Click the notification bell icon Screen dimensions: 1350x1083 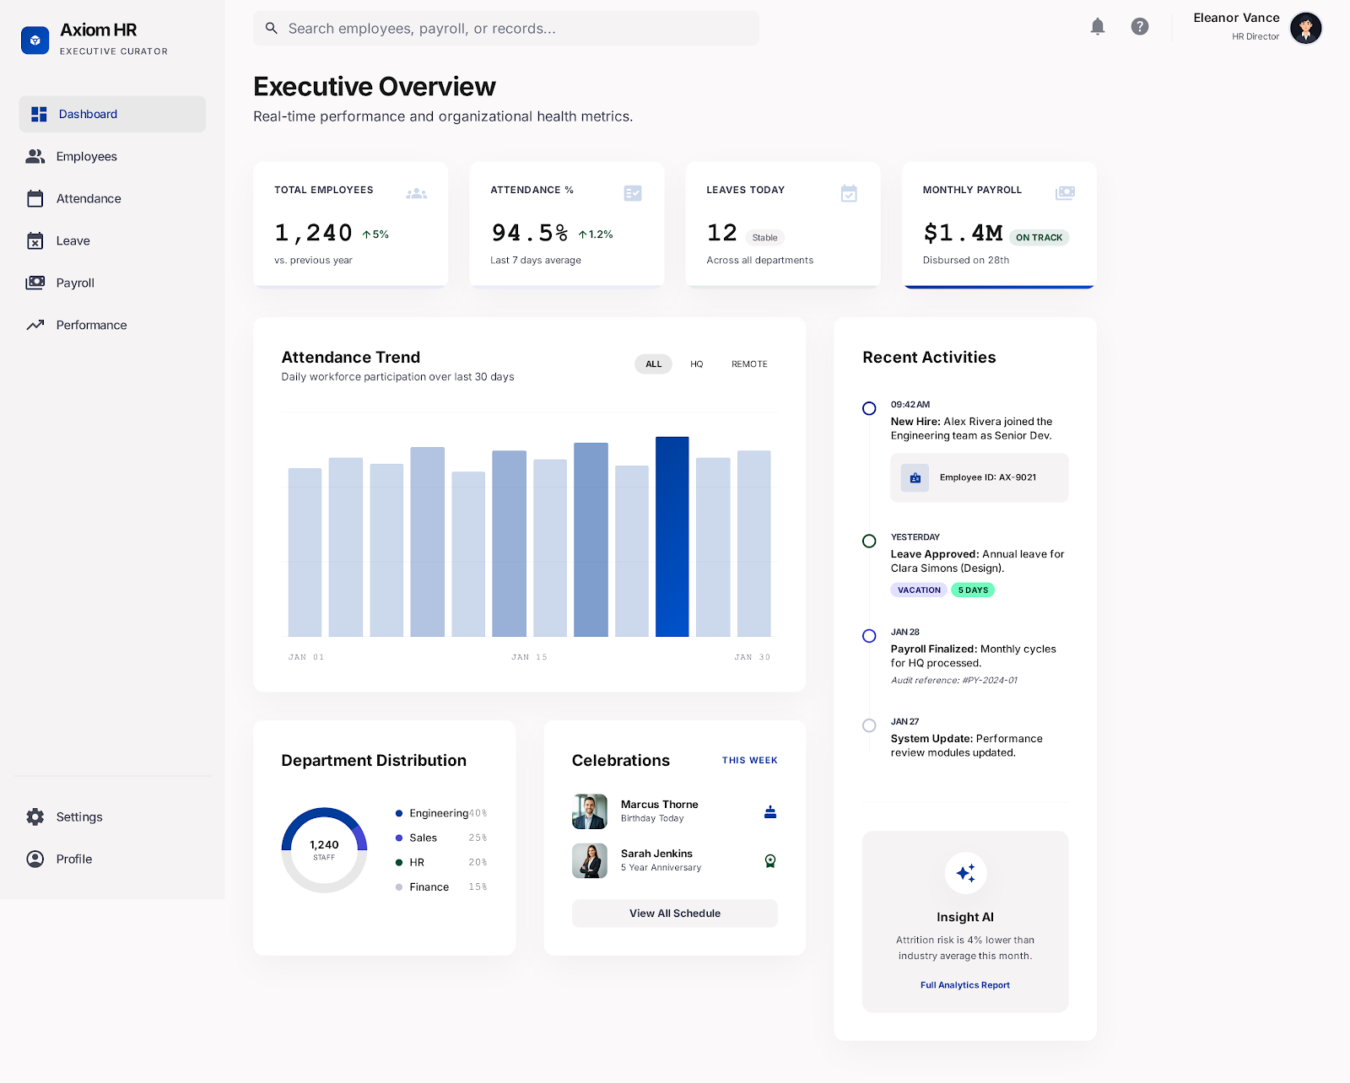[x=1098, y=26]
